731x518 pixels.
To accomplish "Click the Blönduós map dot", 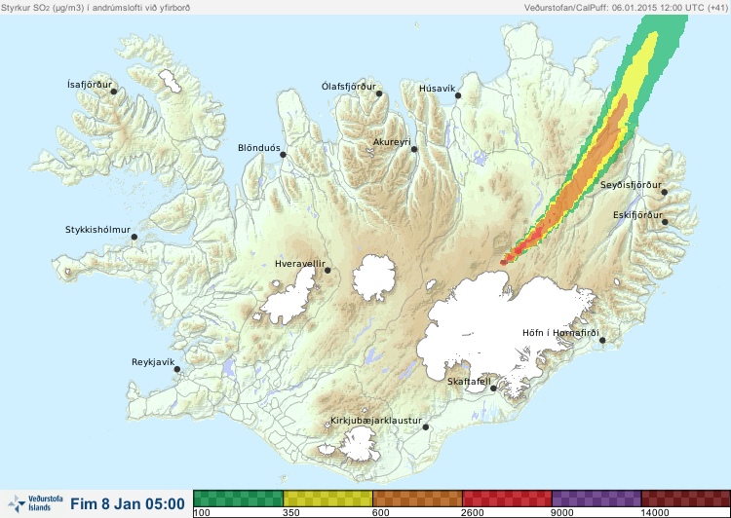I will [283, 155].
